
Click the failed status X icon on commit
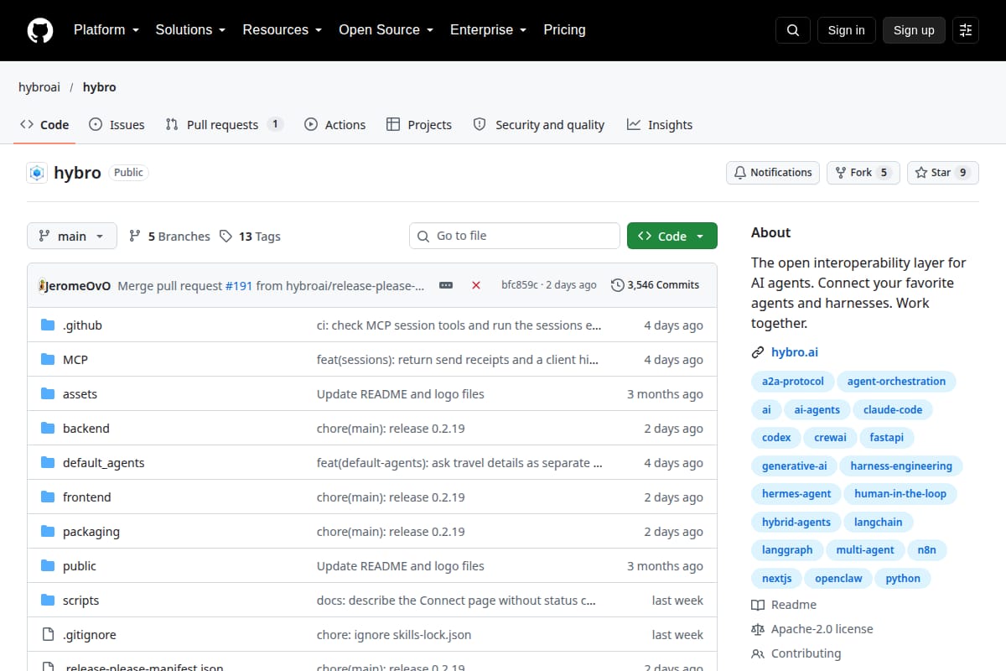point(476,285)
